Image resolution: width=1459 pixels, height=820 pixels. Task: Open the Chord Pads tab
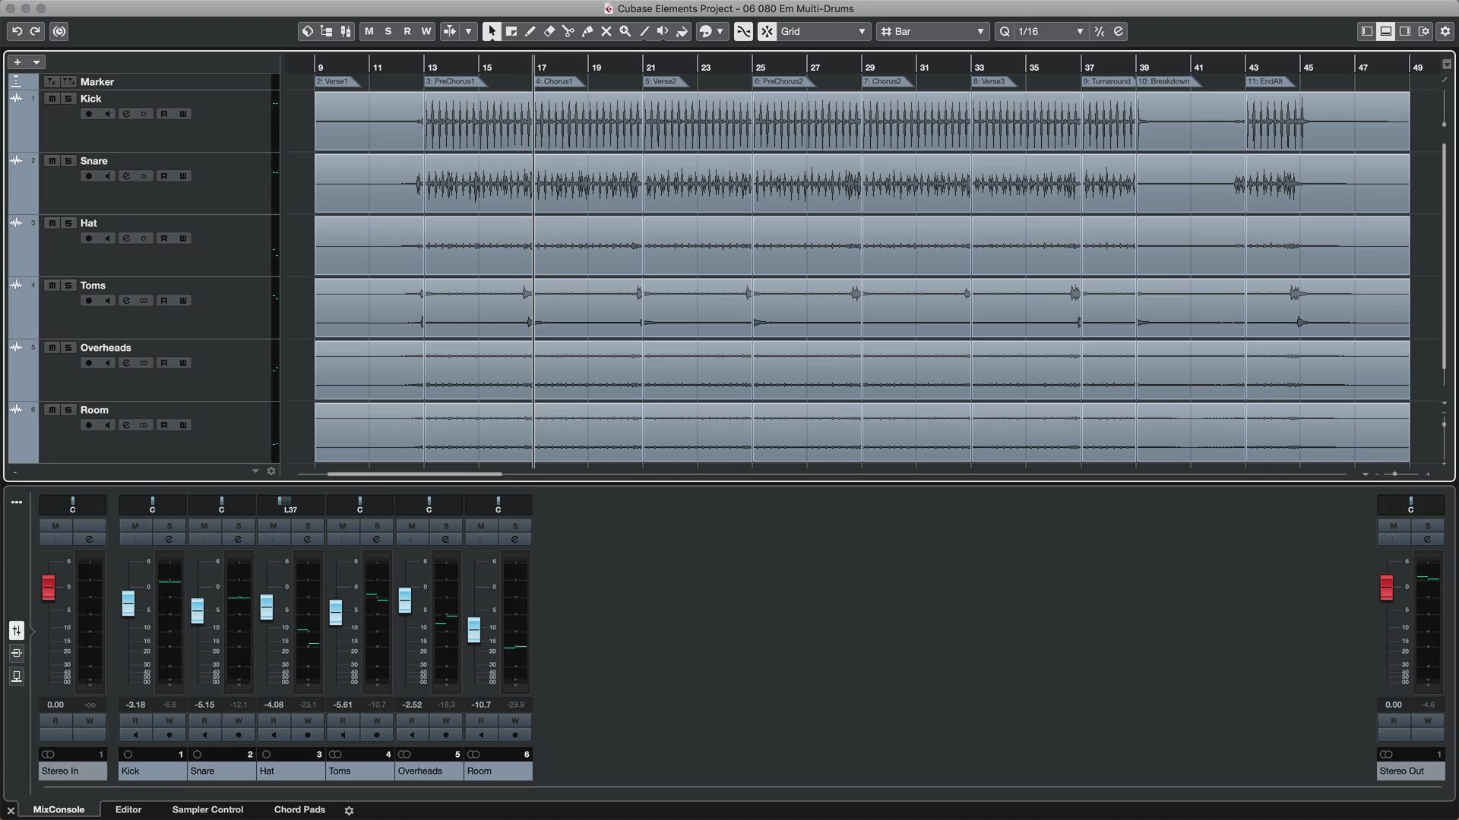[x=299, y=809]
